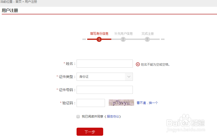Click the 验证码 input field
The image size is (217, 137).
click(x=91, y=103)
